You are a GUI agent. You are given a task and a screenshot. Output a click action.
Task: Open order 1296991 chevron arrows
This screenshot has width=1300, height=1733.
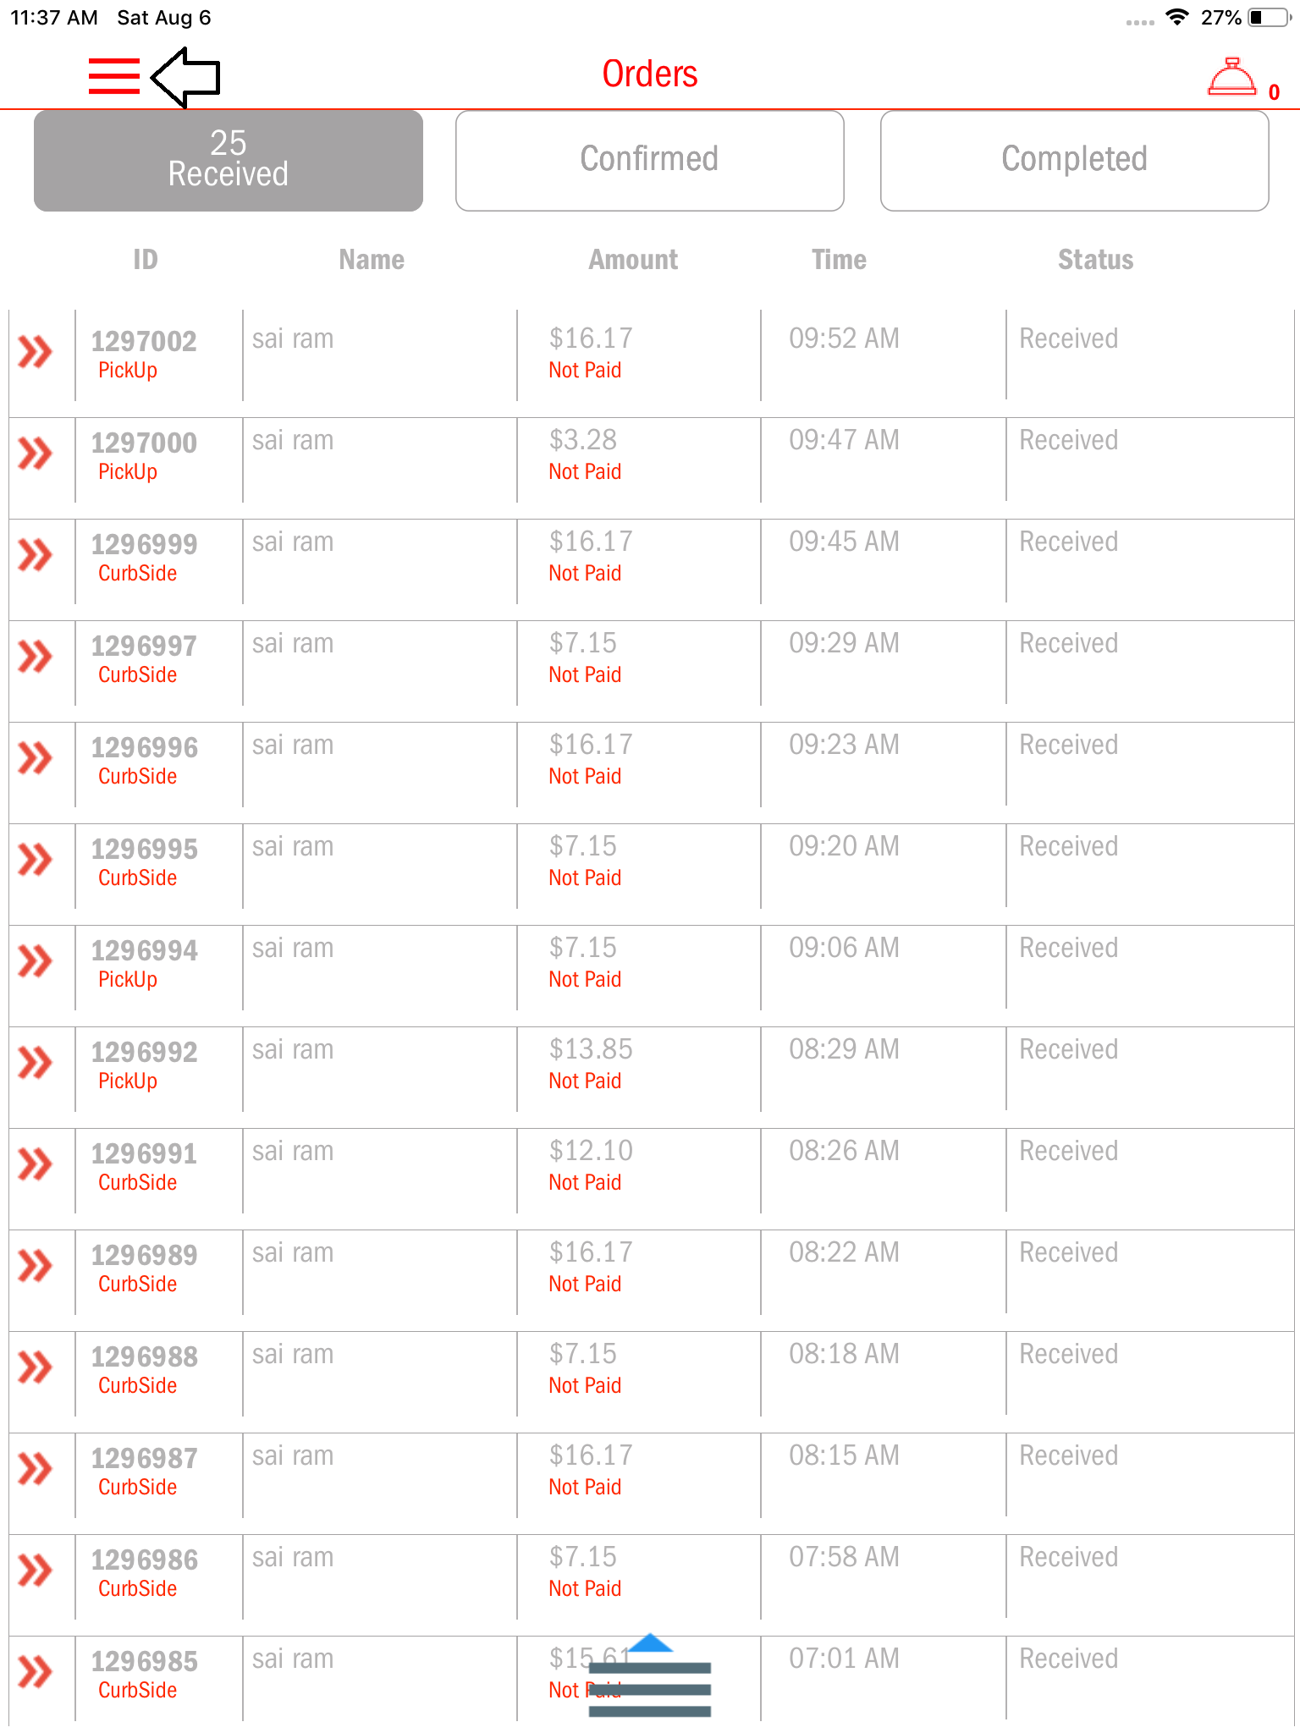[x=36, y=1164]
